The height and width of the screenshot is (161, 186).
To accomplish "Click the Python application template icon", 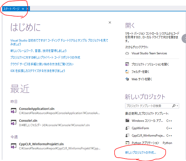I will coord(127,143).
